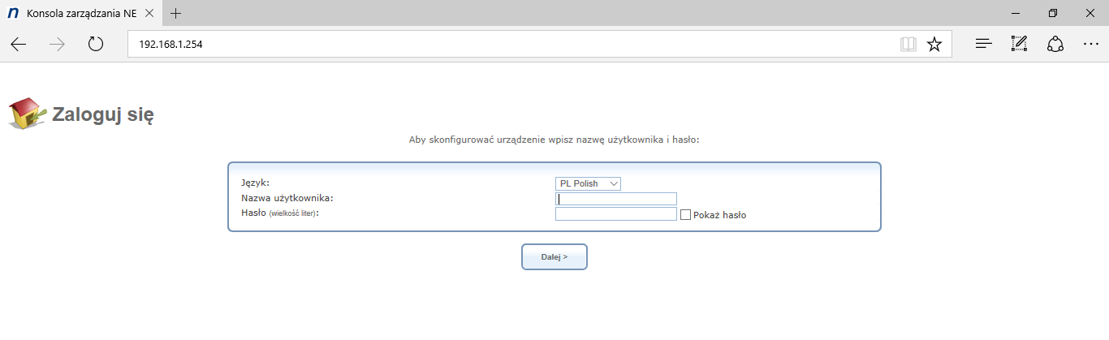Open the Share icon in browser toolbar
1109x340 pixels.
(1055, 45)
